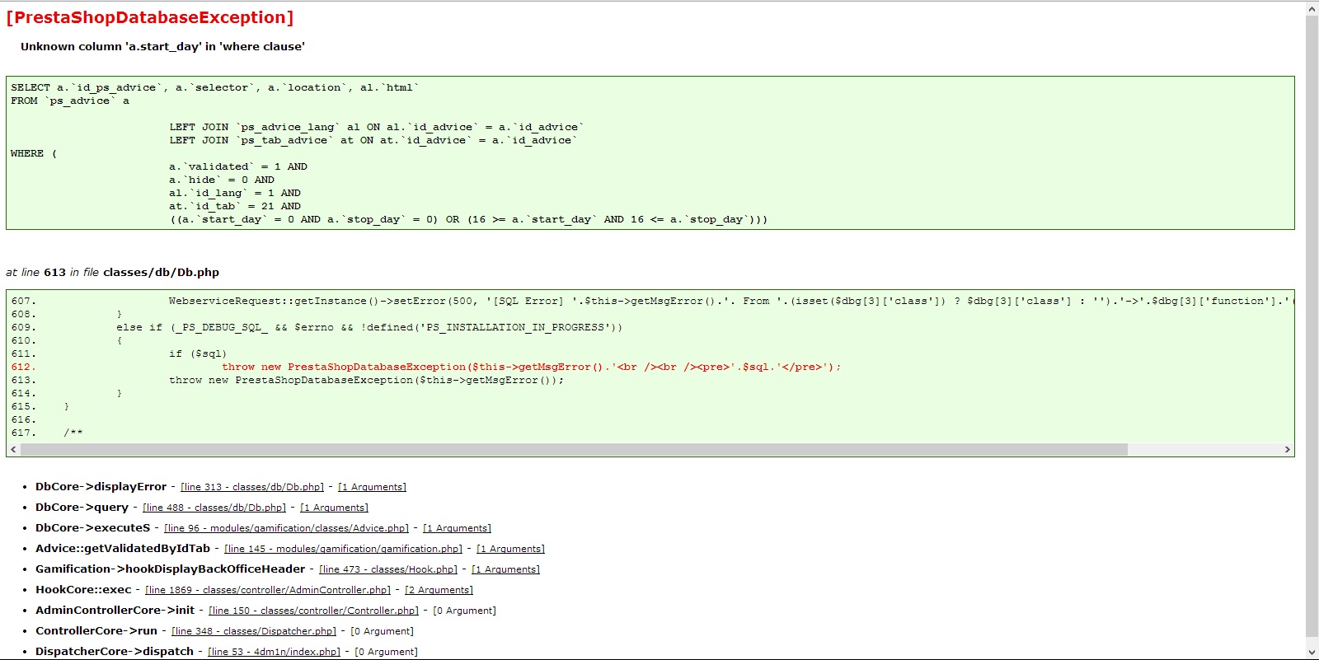
Task: Click the WebserviceRequest code on line 607
Action: [730, 302]
